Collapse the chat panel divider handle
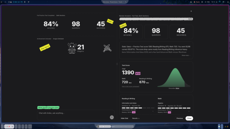Screen dimensions: 230x129 click(x=117, y=64)
